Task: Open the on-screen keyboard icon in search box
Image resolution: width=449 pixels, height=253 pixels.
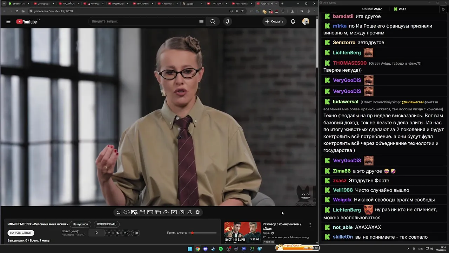Action: [201, 21]
